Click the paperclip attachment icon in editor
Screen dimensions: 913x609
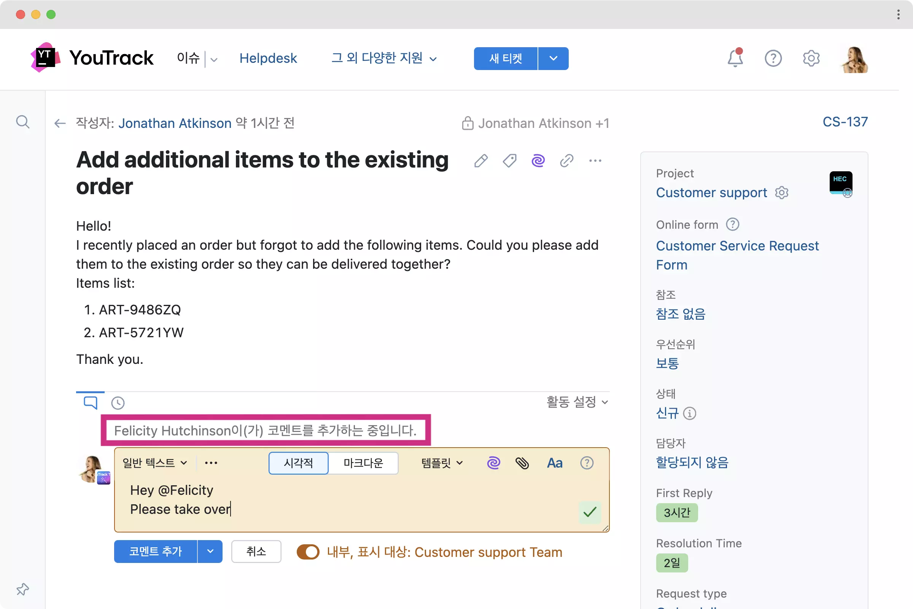click(522, 463)
